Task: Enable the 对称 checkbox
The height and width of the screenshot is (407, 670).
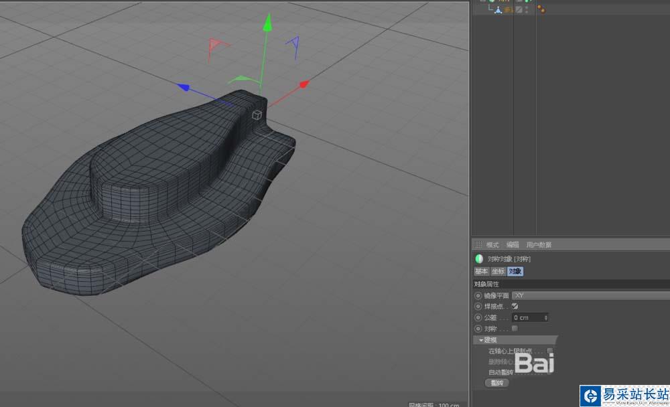Action: coord(515,329)
